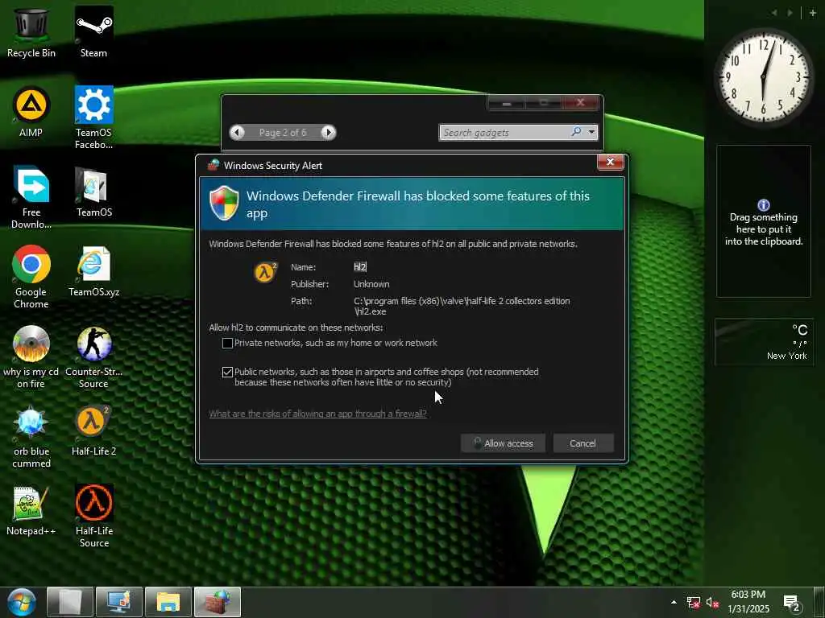Close the Windows Security Alert dialog

coord(611,162)
